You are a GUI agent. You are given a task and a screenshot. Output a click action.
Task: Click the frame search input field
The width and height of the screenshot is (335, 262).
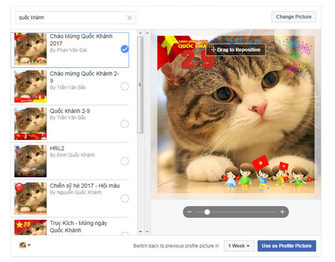(75, 18)
